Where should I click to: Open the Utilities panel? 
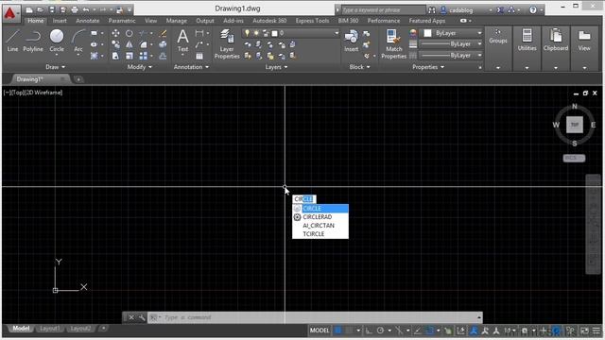527,40
